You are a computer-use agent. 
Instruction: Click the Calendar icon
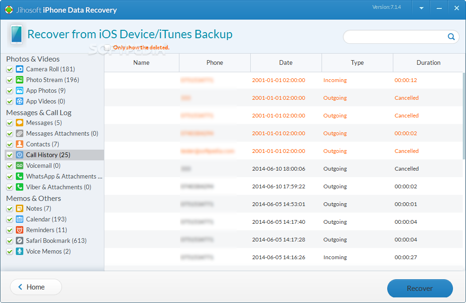coord(20,219)
